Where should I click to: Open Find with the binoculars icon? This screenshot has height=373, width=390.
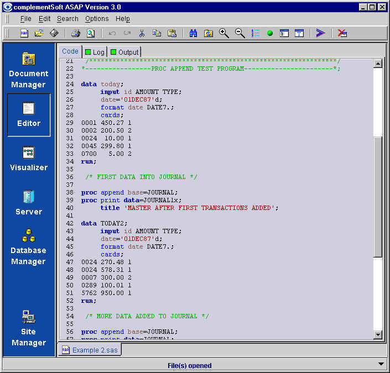tap(193, 33)
